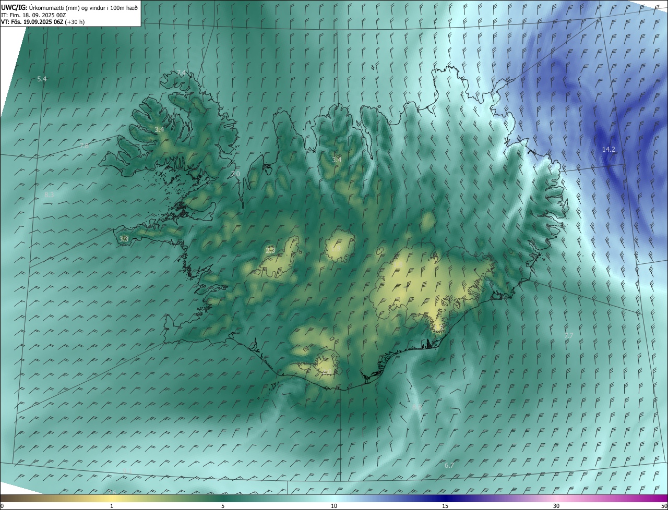Image resolution: width=668 pixels, height=510 pixels.
Task: Click the colorbar tick label 1
Action: point(112,506)
